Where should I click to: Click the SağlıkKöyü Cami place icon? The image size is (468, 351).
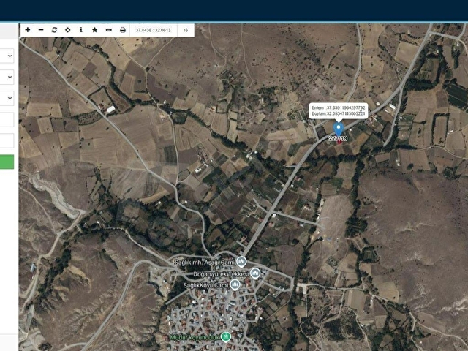(x=235, y=284)
